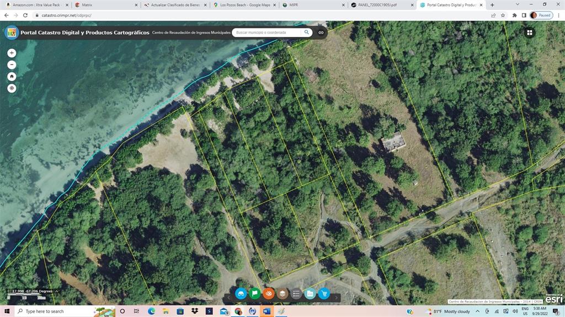Image resolution: width=565 pixels, height=317 pixels.
Task: Activate the my location button
Action: point(12,88)
